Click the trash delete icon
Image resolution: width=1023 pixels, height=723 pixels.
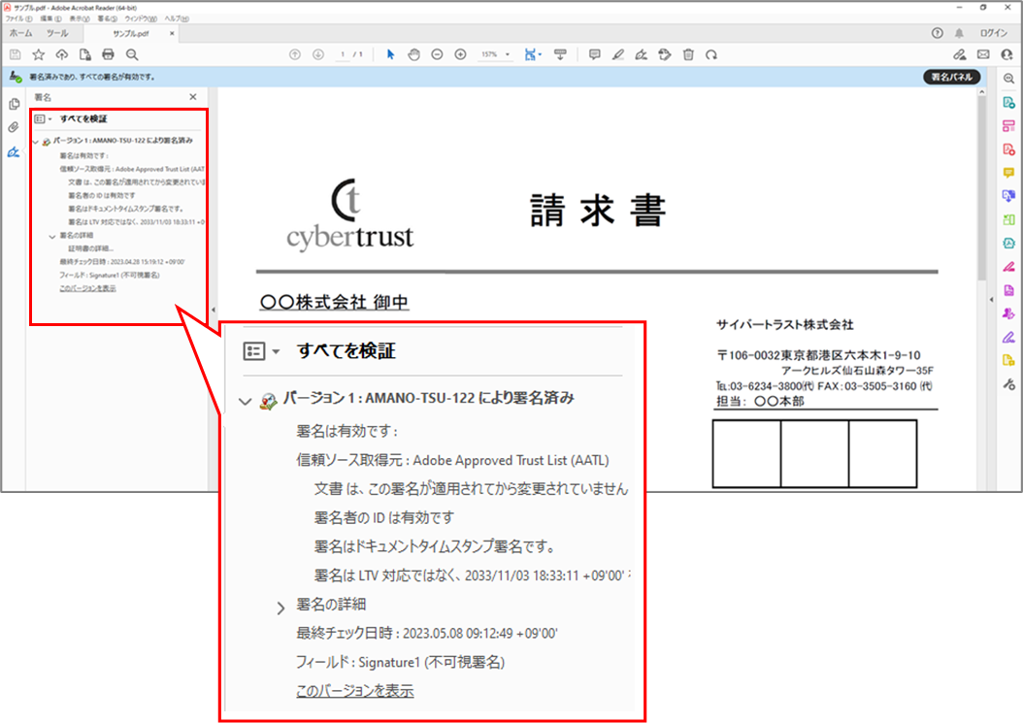click(x=688, y=54)
